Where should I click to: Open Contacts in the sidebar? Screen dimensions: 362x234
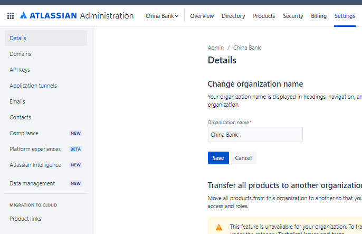(46, 117)
